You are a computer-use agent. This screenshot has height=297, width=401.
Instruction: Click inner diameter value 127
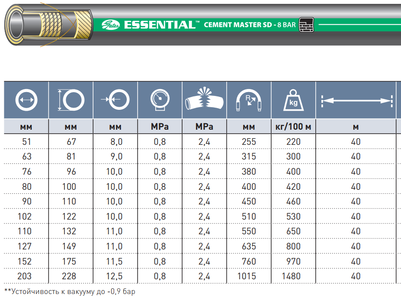[25, 246]
